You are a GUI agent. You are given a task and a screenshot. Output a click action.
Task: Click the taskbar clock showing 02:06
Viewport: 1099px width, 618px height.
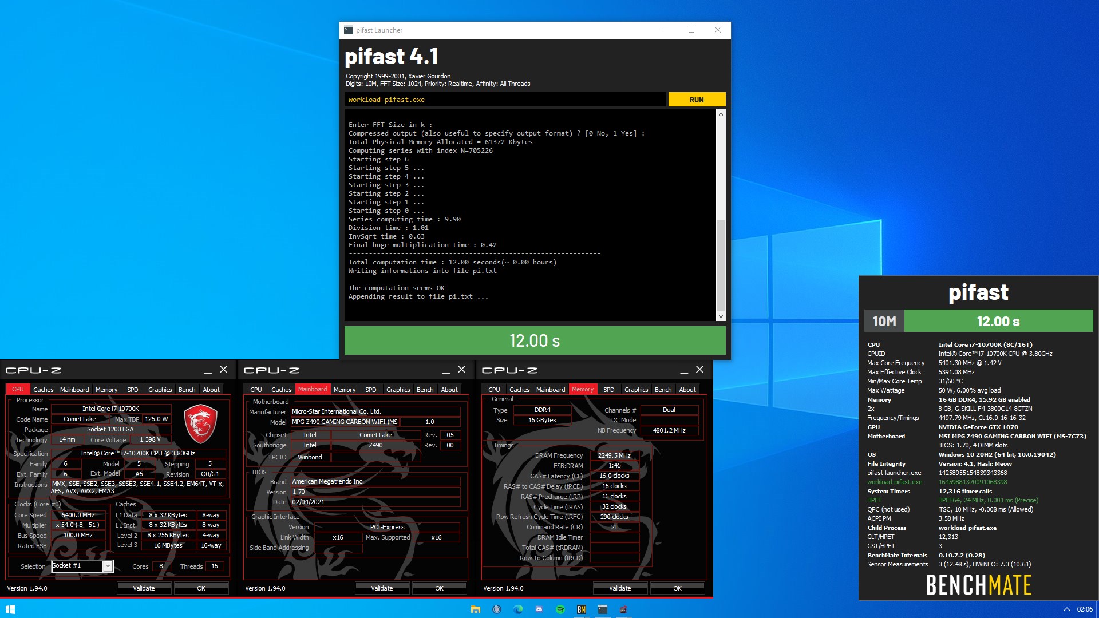coord(1085,609)
